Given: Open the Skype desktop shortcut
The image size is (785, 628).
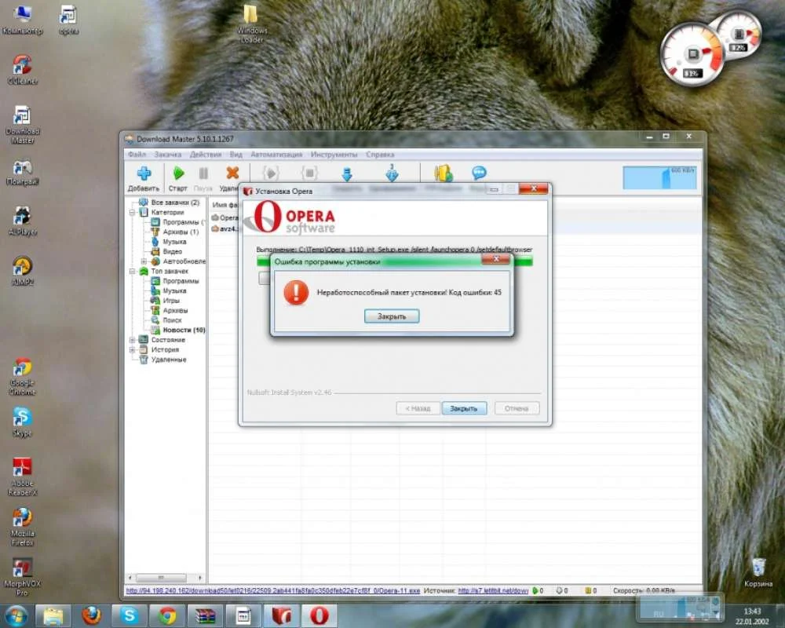Looking at the screenshot, I should (23, 422).
